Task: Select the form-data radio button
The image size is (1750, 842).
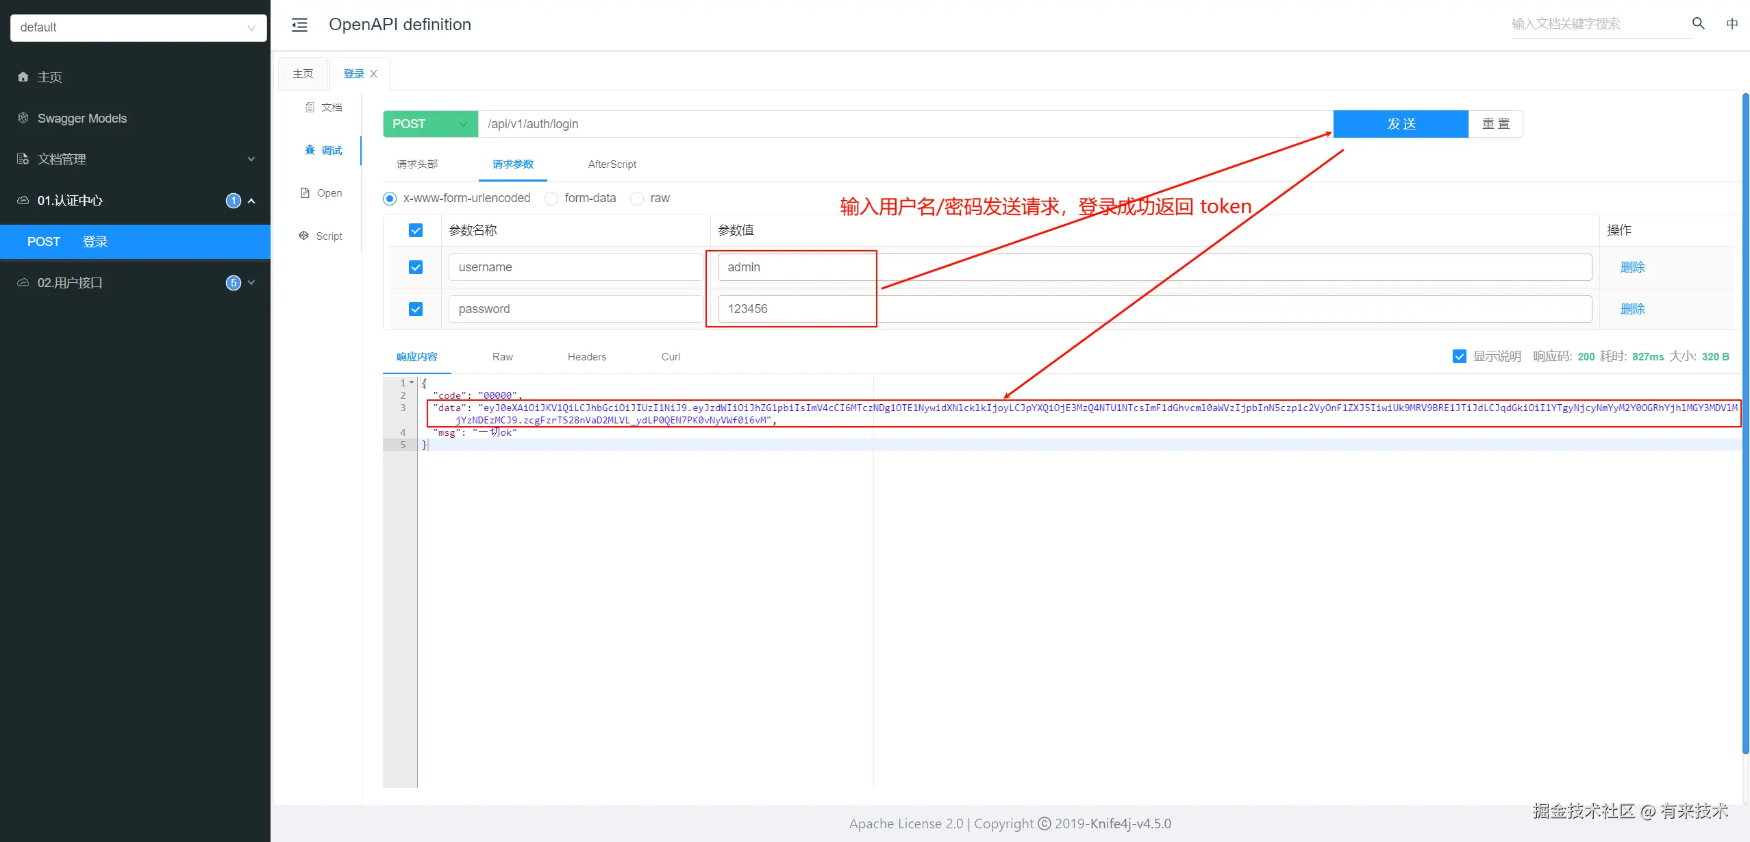Action: (551, 199)
